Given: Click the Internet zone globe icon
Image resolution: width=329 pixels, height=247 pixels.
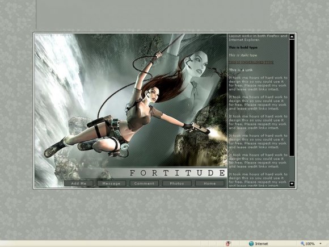Looking at the screenshot, I should tap(251, 244).
